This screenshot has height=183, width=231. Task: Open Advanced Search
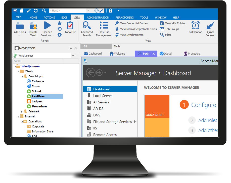tap(87, 29)
